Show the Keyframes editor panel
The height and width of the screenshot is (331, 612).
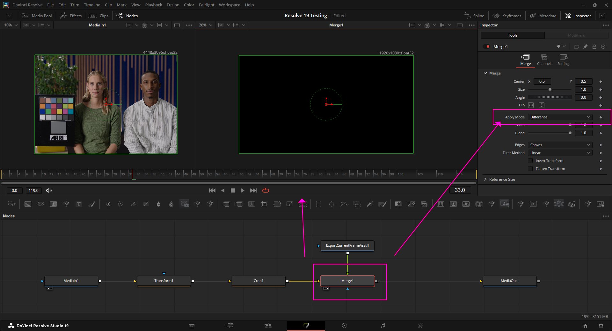point(507,16)
